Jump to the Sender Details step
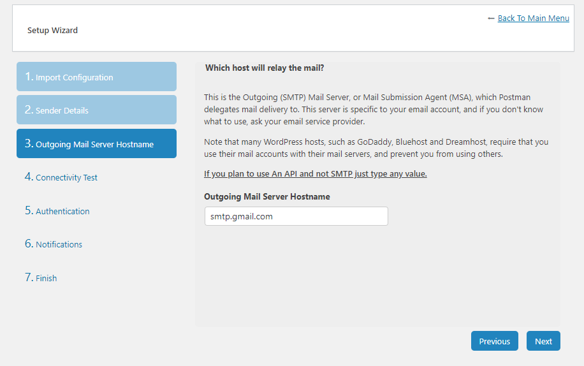584x366 pixels. (96, 110)
